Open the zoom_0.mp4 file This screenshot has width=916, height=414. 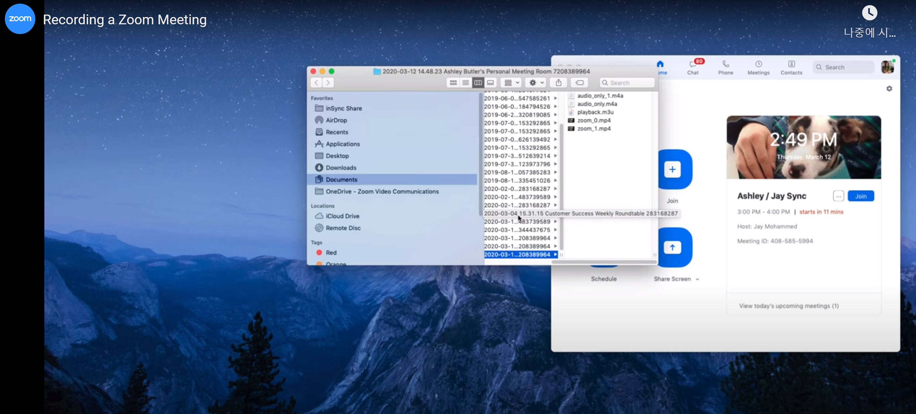click(x=593, y=120)
